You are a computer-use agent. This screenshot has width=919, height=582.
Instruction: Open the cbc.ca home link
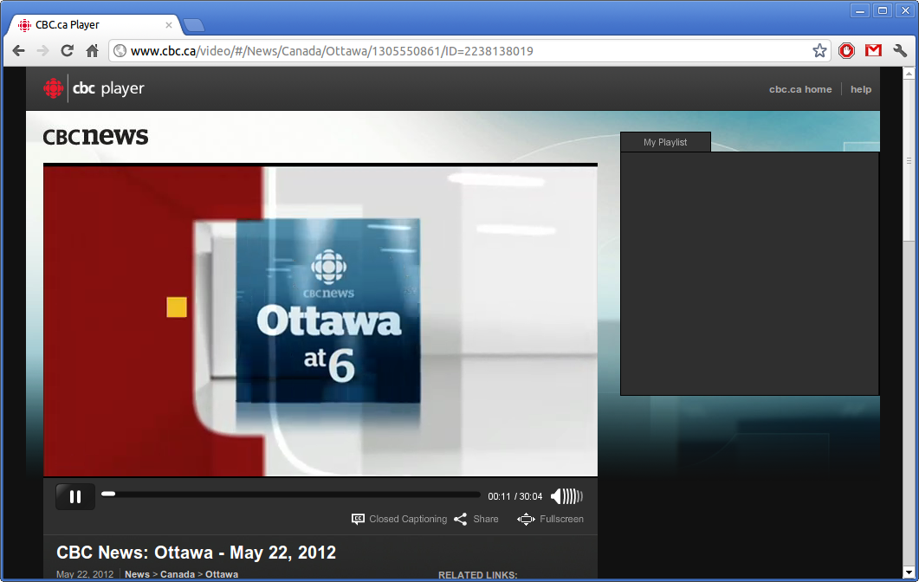[x=800, y=89]
